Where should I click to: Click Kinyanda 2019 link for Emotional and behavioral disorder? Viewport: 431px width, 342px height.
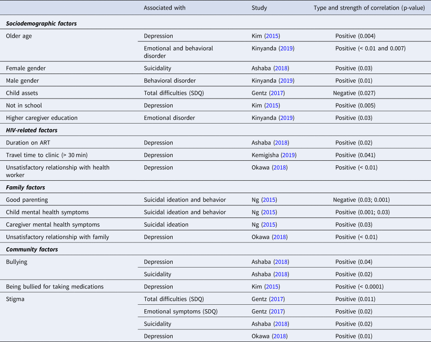pyautogui.click(x=286, y=48)
